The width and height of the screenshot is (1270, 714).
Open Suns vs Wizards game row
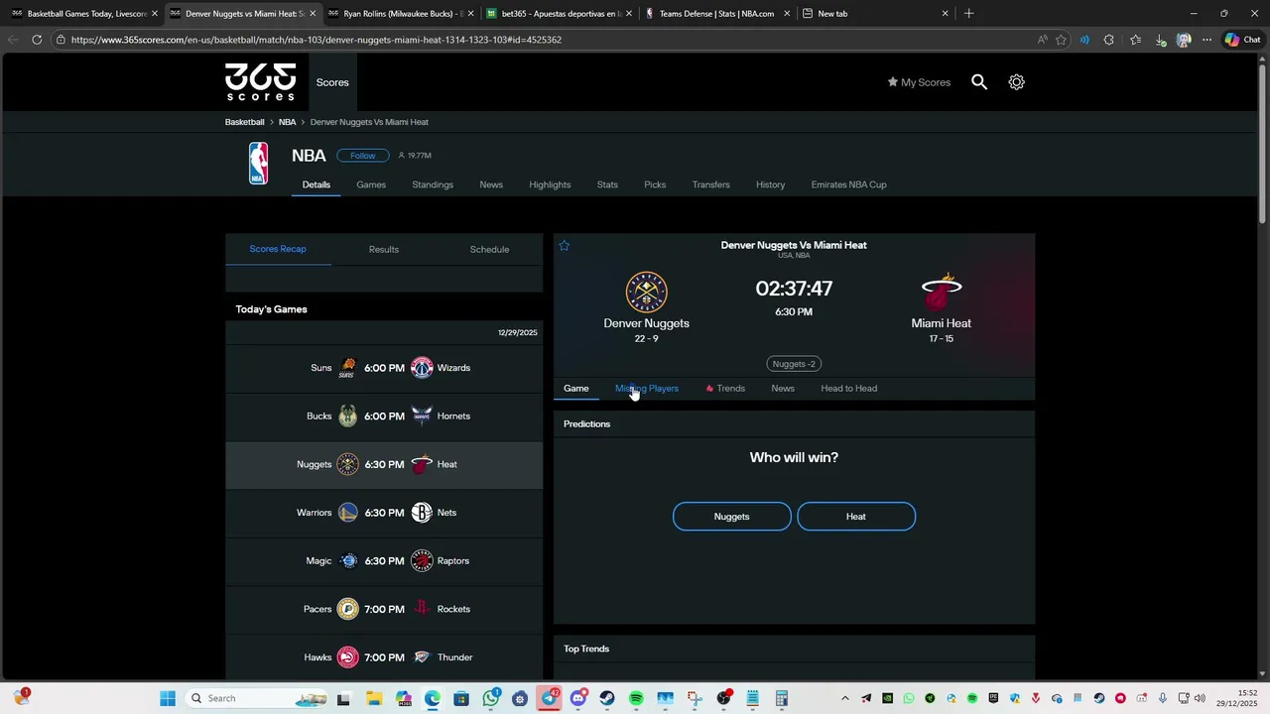[x=384, y=368]
